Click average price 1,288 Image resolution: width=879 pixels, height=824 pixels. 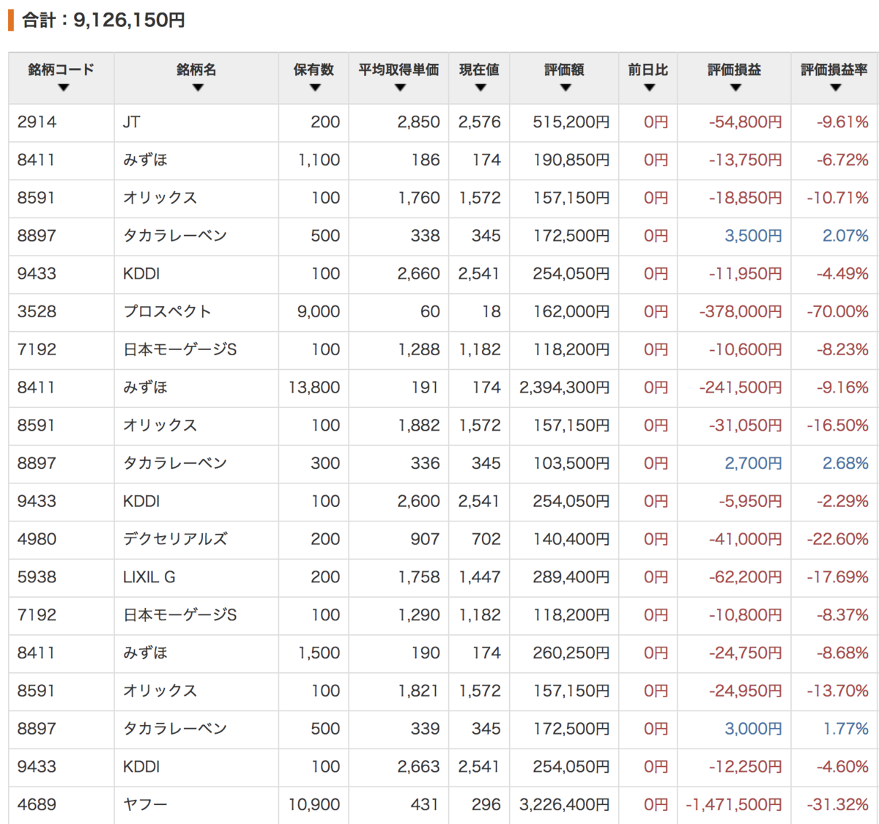tap(419, 350)
